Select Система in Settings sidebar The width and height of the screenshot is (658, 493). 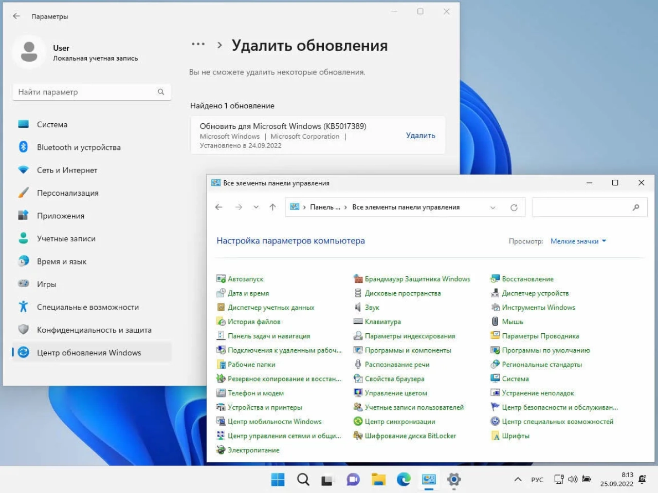pos(92,124)
